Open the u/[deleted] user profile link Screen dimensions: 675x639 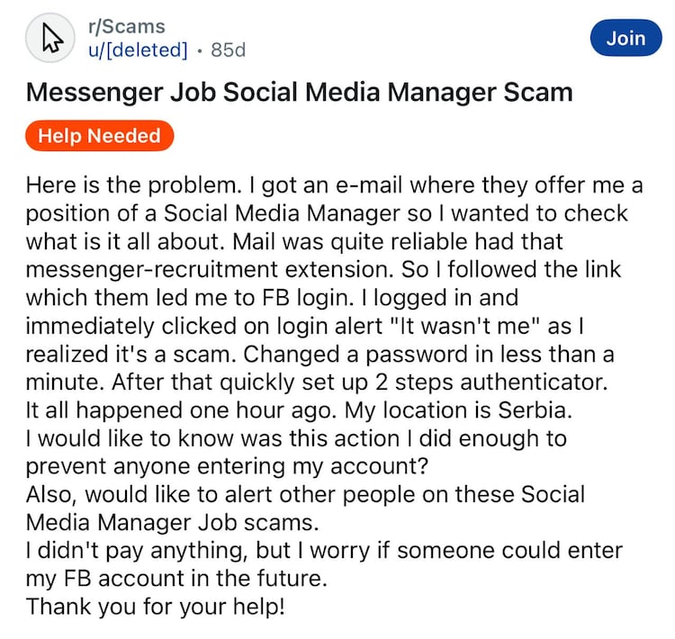138,49
